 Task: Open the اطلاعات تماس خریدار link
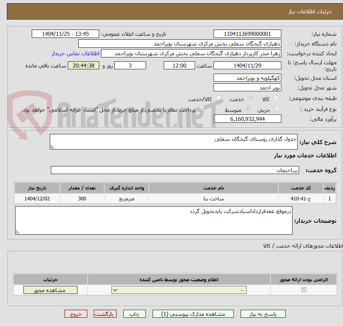coord(75,53)
